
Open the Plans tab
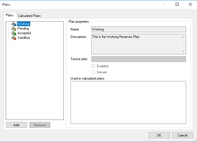click(x=10, y=15)
